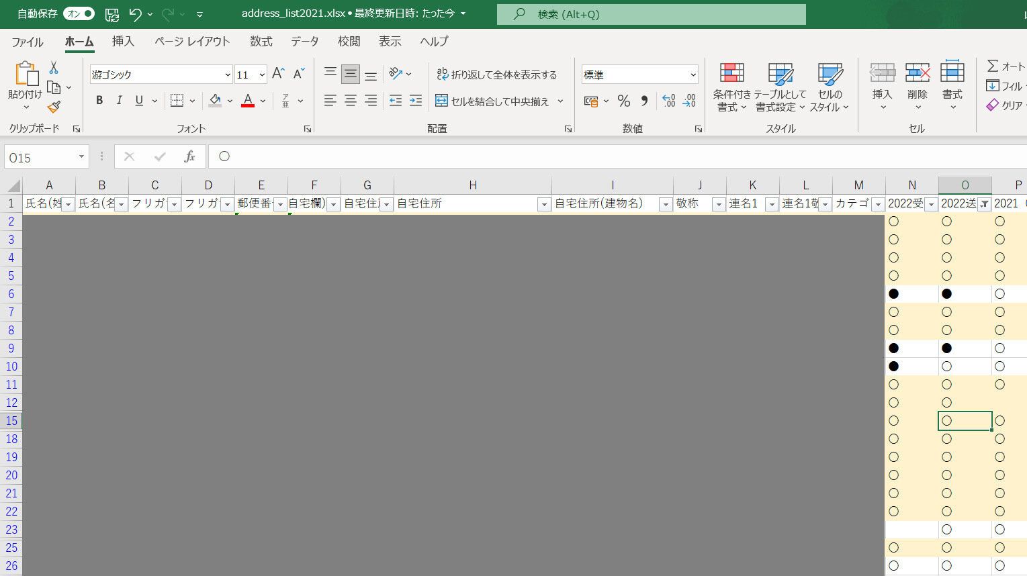The height and width of the screenshot is (576, 1027).
Task: Click the 条件付き書式 button
Action: [731, 87]
